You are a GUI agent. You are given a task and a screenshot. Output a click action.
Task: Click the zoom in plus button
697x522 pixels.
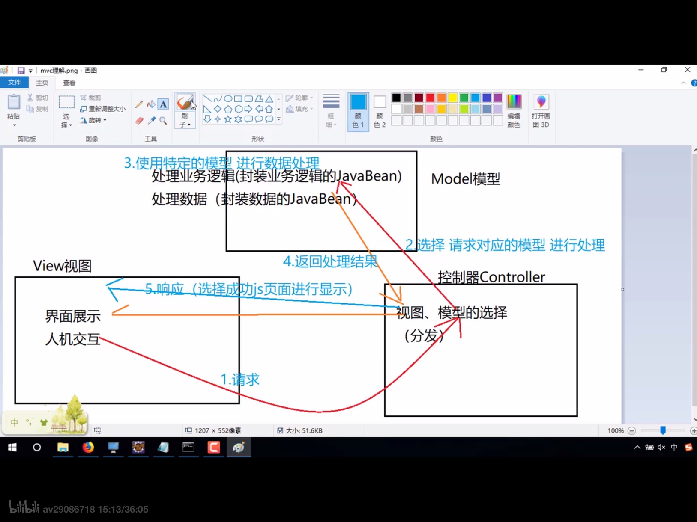point(694,431)
